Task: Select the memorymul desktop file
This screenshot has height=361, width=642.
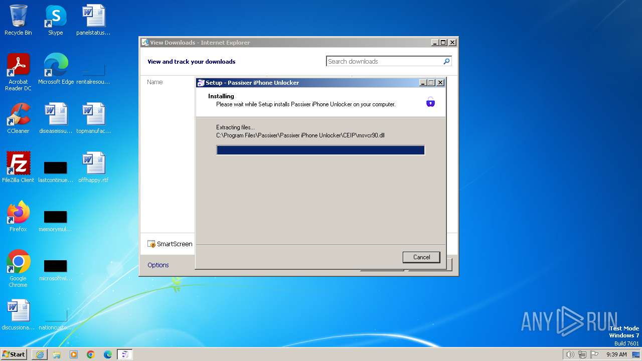Action: tap(56, 220)
